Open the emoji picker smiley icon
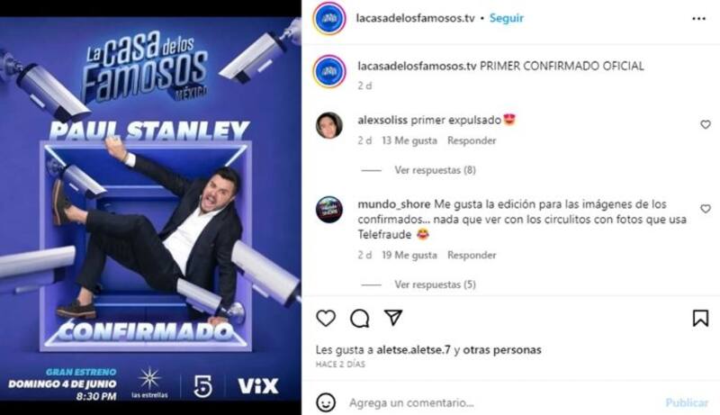The image size is (720, 415). (326, 402)
